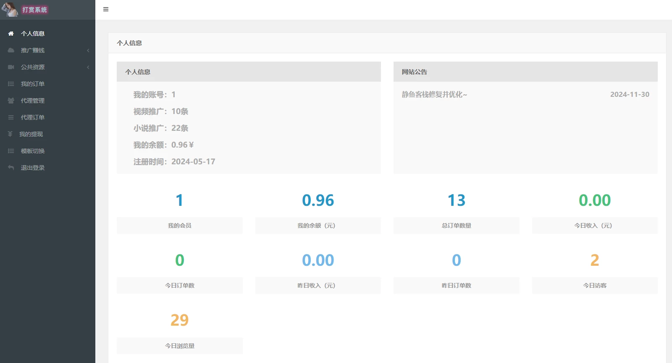672x363 pixels.
Task: Click the list icon beside 我的订单
Action: (11, 84)
